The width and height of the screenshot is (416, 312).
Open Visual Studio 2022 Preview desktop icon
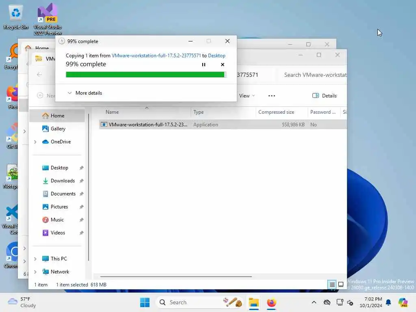coord(48,19)
